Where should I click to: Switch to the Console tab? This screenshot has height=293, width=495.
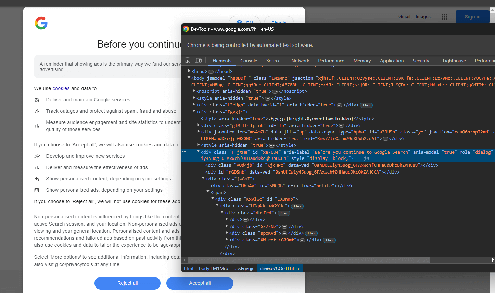tap(249, 61)
